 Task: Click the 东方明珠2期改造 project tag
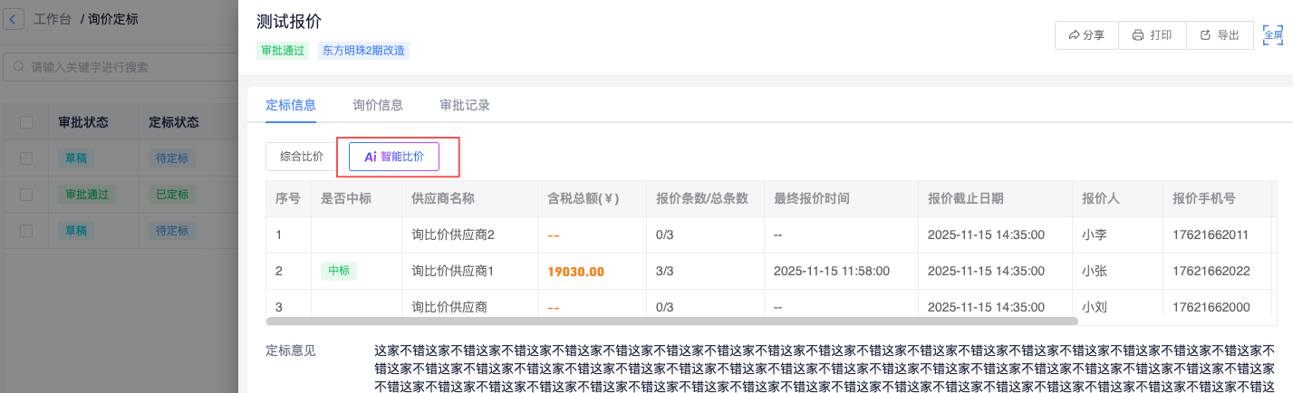(363, 51)
